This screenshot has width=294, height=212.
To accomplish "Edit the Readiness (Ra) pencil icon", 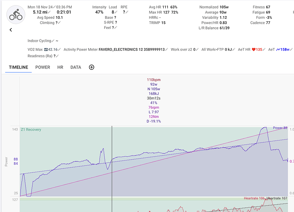I will (x=58, y=56).
